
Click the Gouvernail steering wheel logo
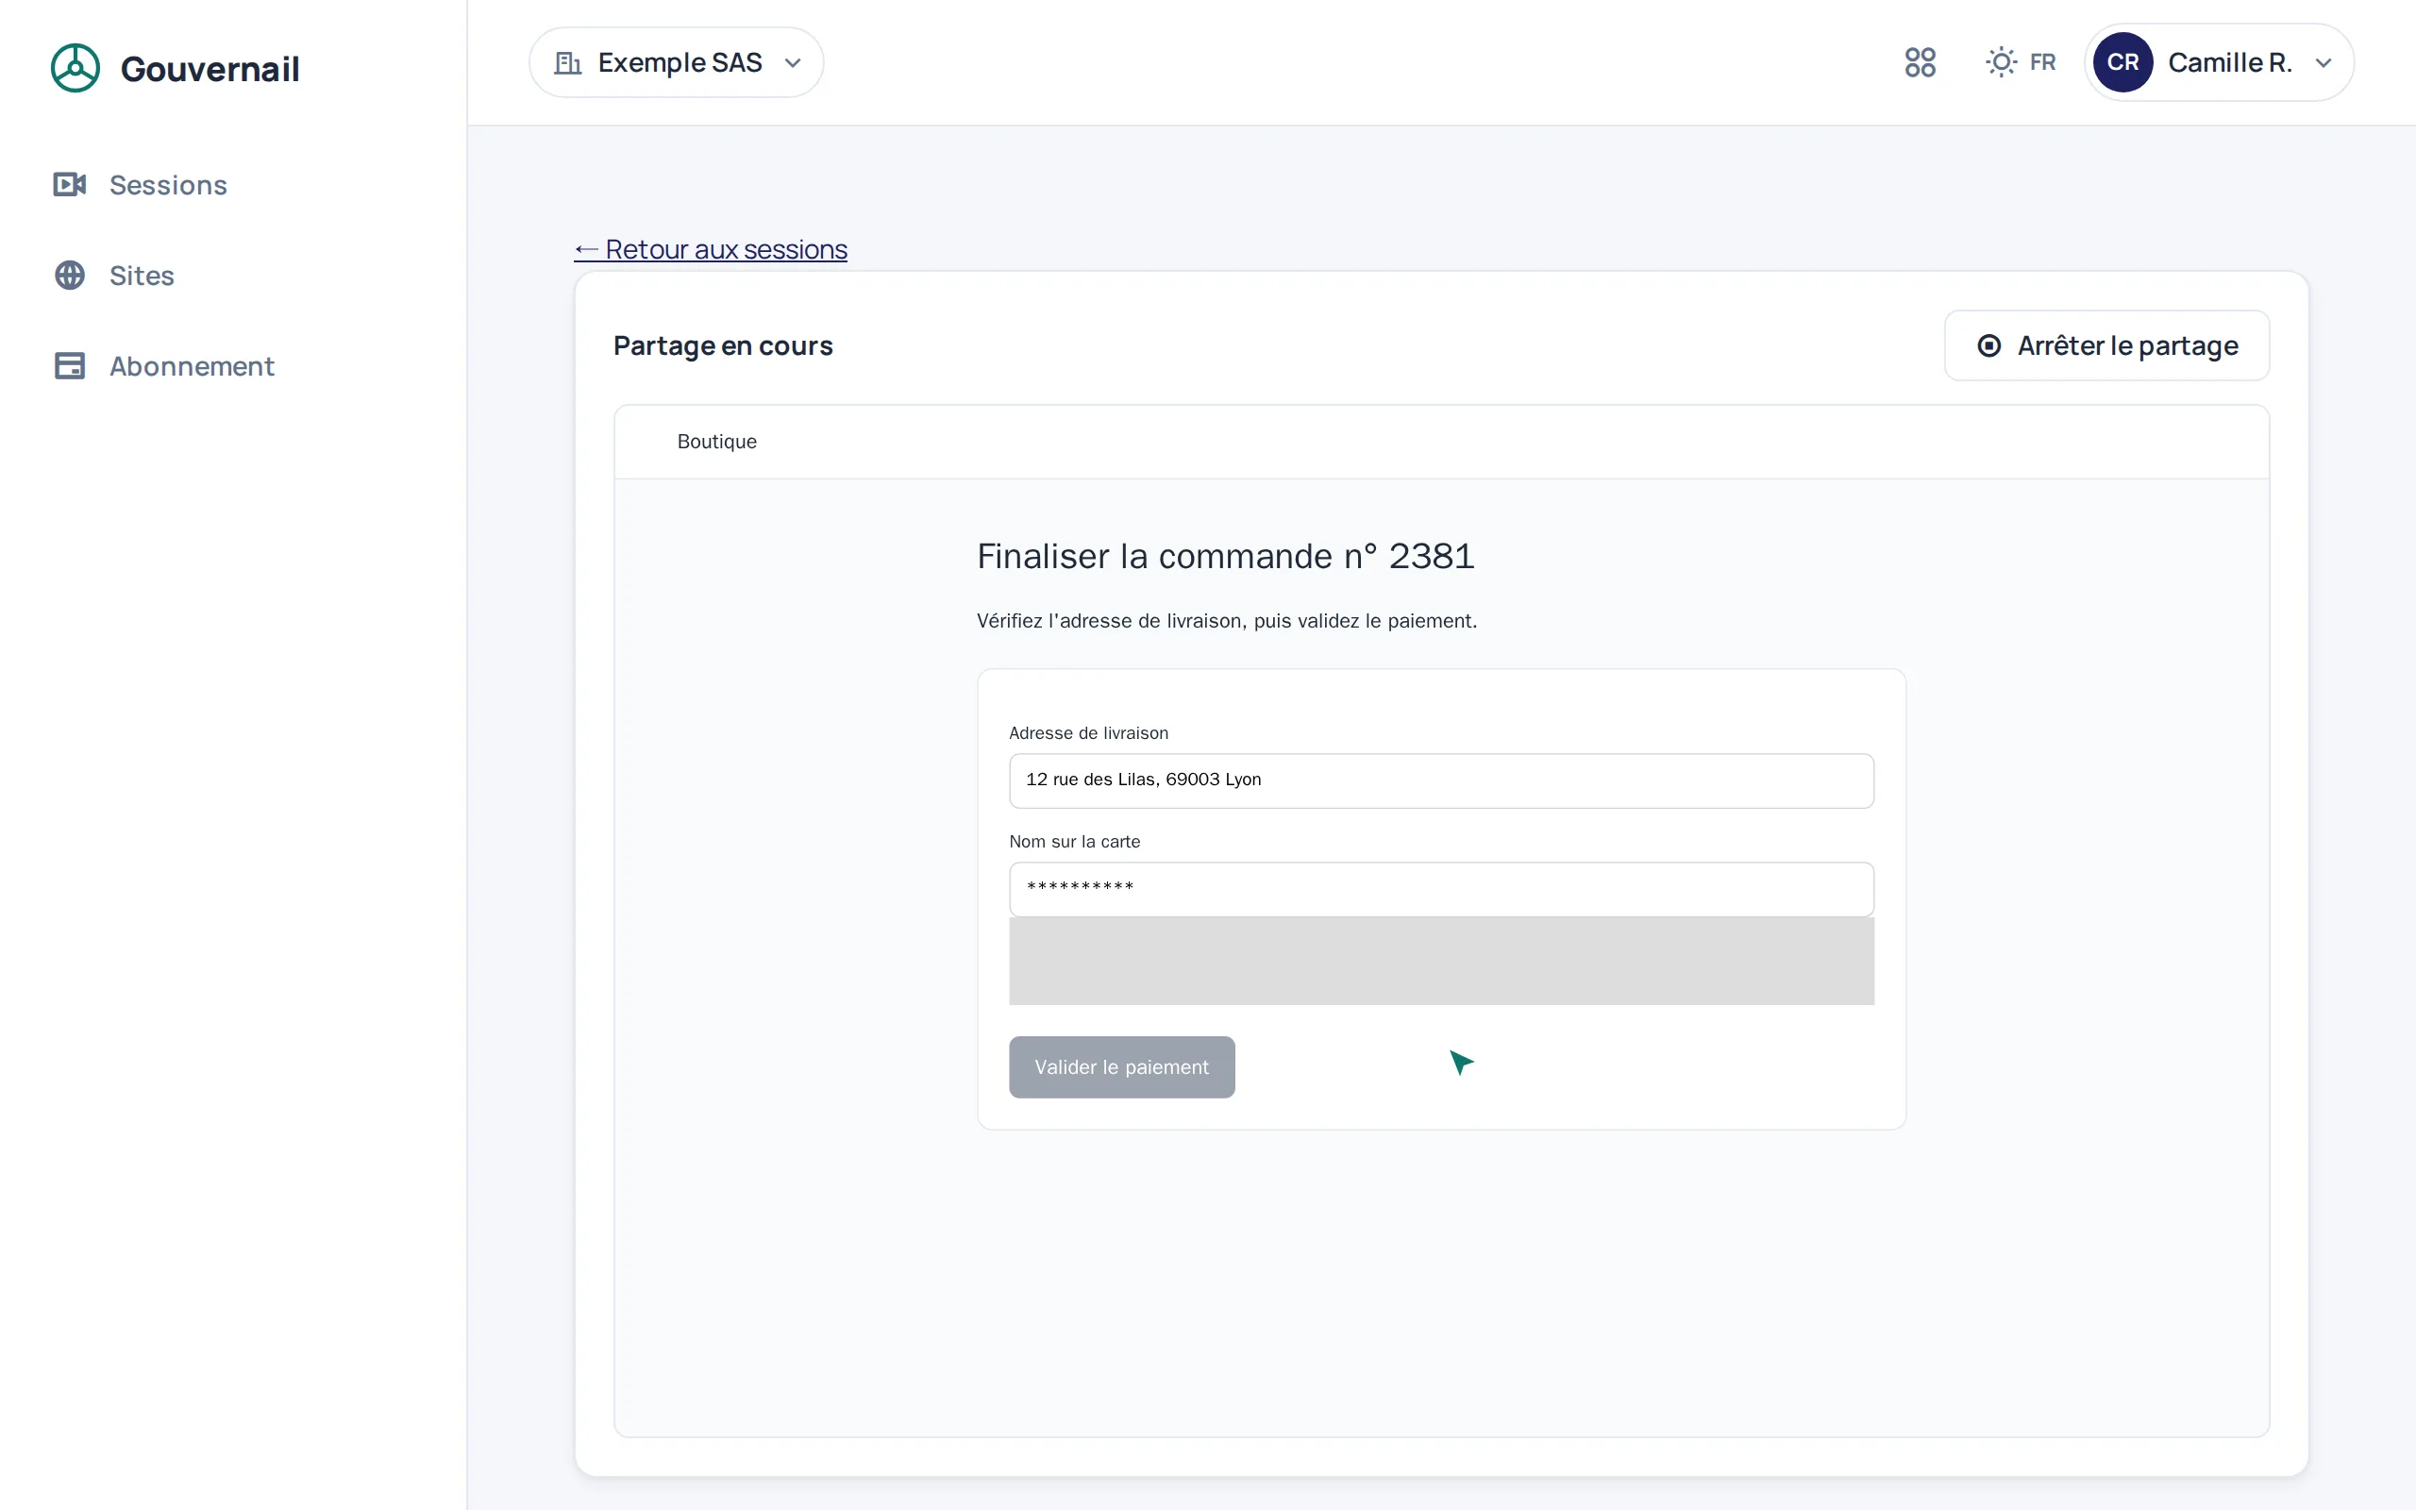[75, 68]
